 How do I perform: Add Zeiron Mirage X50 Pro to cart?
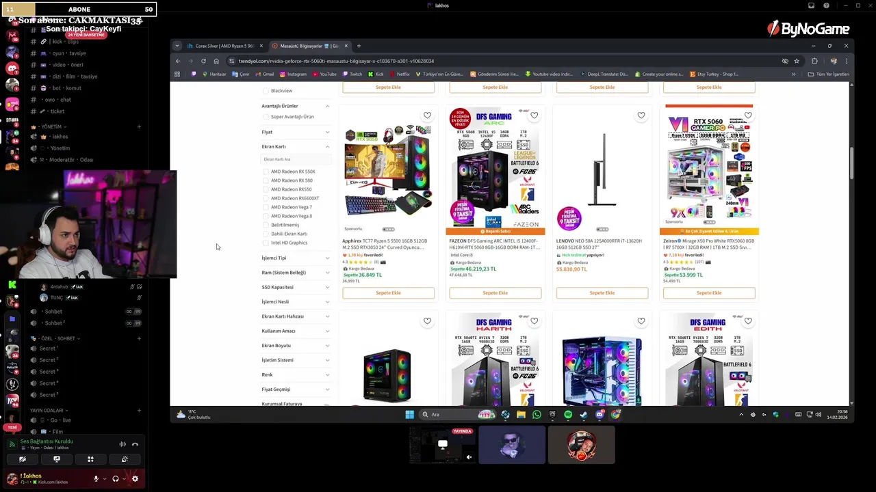(709, 293)
